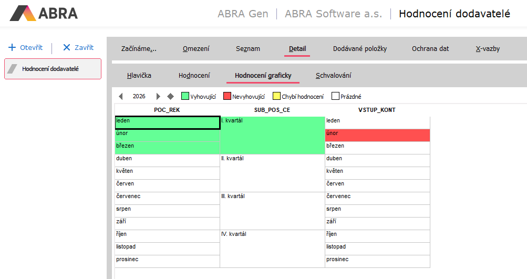Screen dimensions: 527x279
Task: Open the Hlavička subtab
Action: 139,76
